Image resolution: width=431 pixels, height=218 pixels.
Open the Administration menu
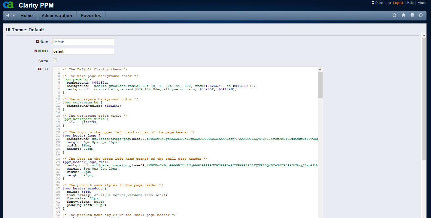click(x=57, y=16)
